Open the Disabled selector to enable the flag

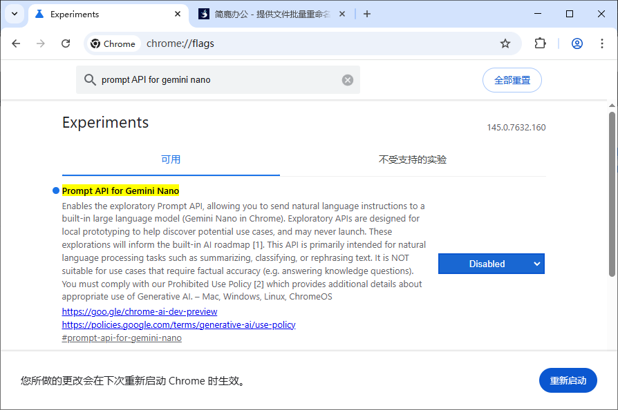click(x=491, y=264)
